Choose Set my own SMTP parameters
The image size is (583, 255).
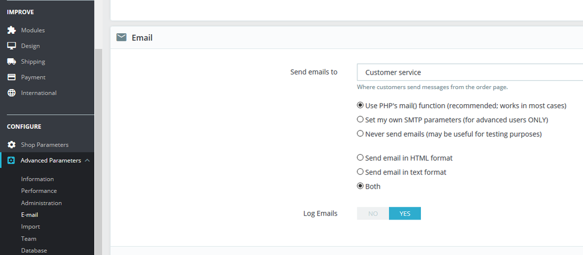coord(360,120)
